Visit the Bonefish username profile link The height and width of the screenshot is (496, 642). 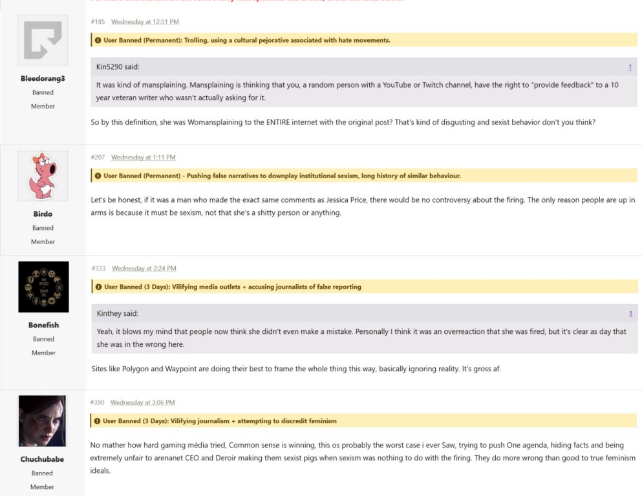click(x=43, y=325)
